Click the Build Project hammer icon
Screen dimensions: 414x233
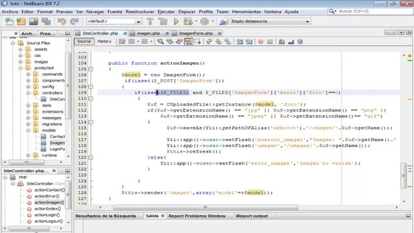(x=150, y=21)
